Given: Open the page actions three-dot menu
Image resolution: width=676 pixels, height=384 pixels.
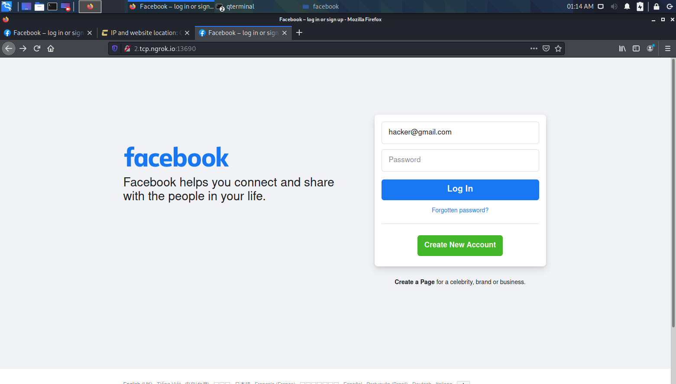Looking at the screenshot, I should click(534, 48).
